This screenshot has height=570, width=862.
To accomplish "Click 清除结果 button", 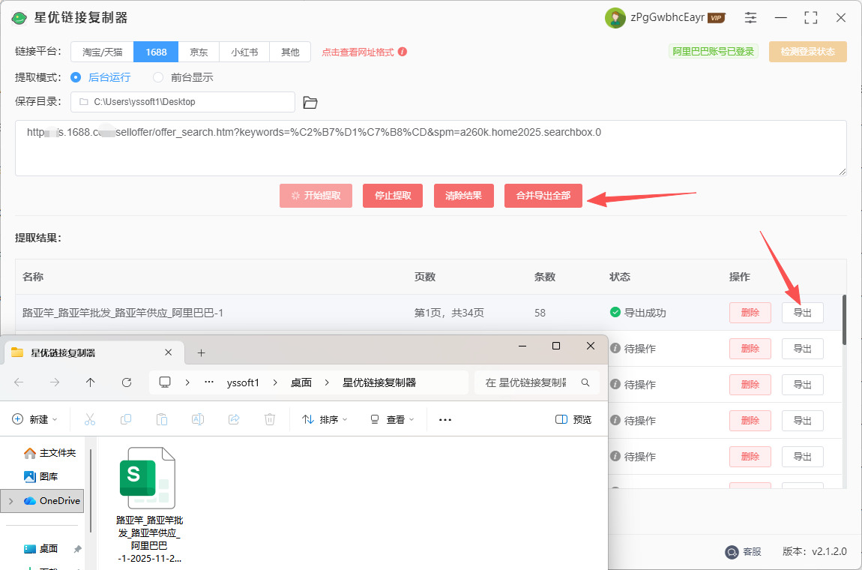I will (463, 195).
